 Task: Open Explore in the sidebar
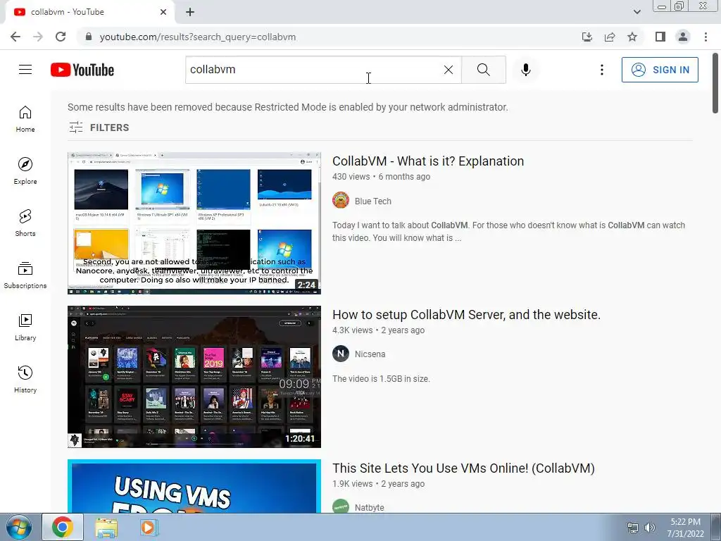pyautogui.click(x=25, y=170)
